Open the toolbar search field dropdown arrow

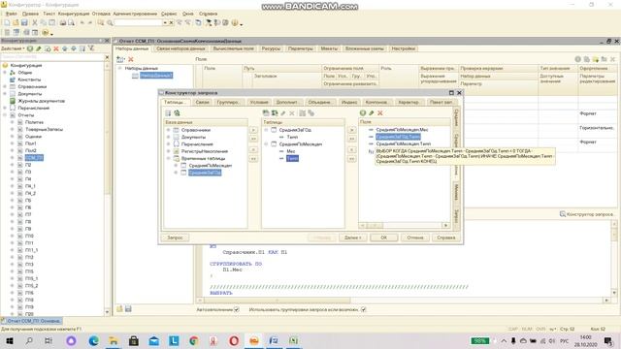click(x=165, y=23)
